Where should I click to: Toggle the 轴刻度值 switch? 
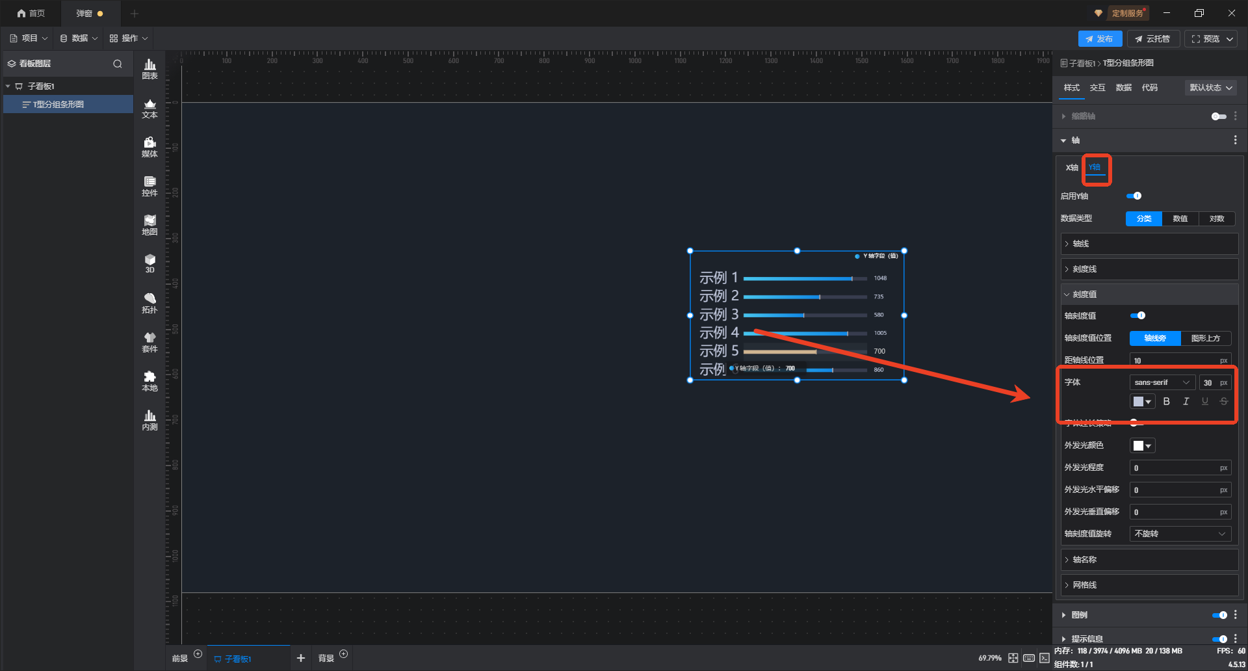(1137, 315)
